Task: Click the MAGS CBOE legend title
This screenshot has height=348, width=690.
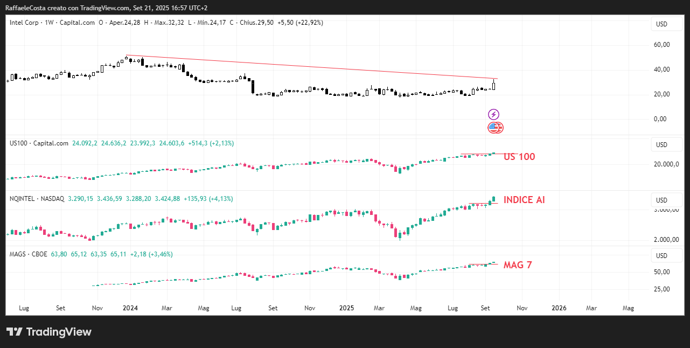Action: (28, 254)
